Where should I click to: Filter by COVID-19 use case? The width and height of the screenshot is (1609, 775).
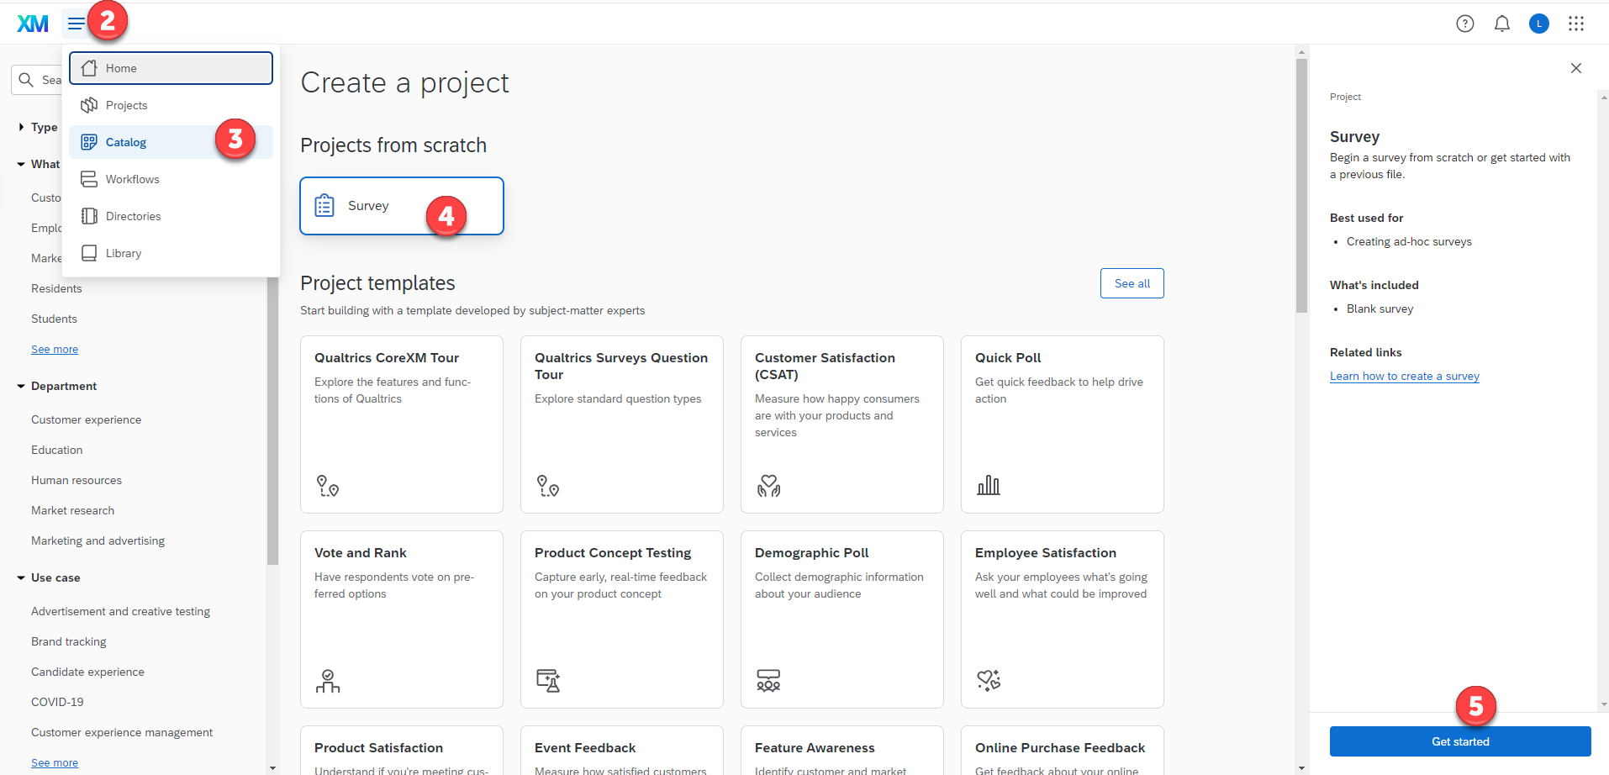pyautogui.click(x=57, y=702)
